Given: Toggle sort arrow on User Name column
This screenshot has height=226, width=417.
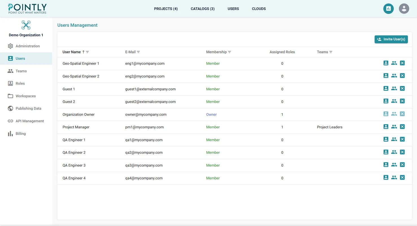Looking at the screenshot, I should pos(83,52).
